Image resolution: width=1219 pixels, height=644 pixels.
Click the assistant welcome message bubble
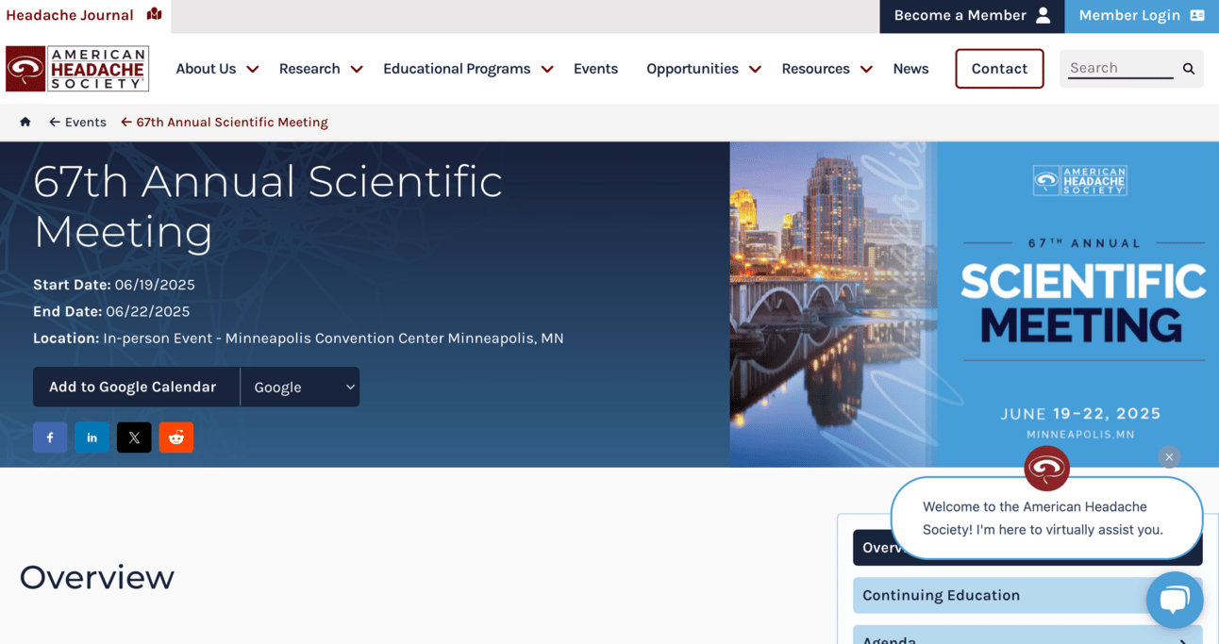pyautogui.click(x=1046, y=518)
